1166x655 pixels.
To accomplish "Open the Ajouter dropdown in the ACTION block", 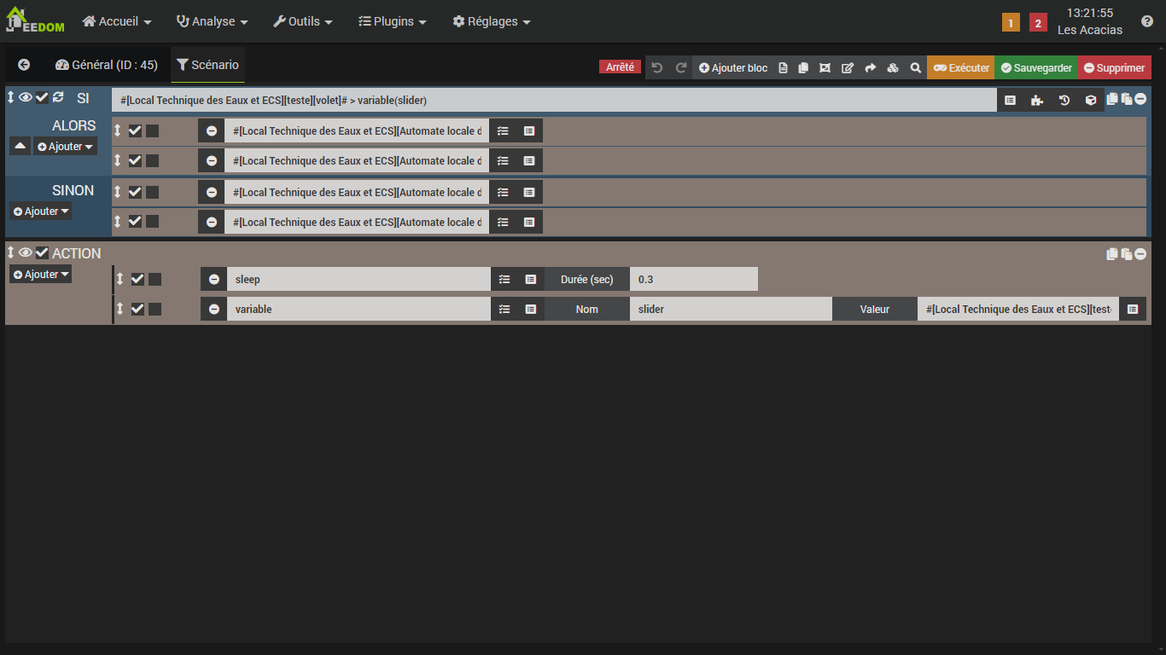I will pos(39,274).
